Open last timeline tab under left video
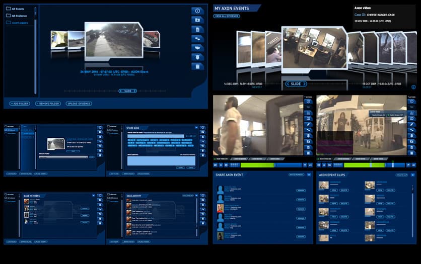The height and width of the screenshot is (264, 421). pyautogui.click(x=275, y=159)
